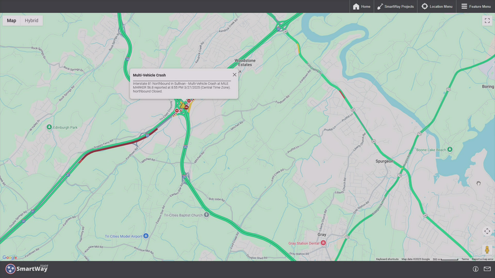Viewport: 495px width, 278px height.
Task: Select Tri Cities Model Airport marker
Action: point(146,236)
